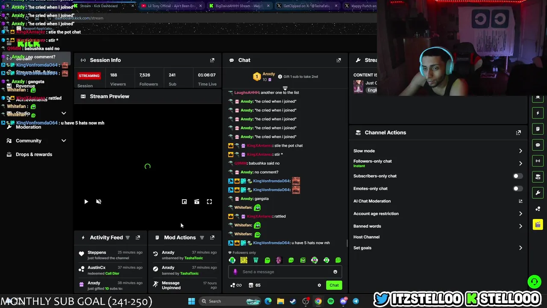The width and height of the screenshot is (547, 308).
Task: Pop out the Activity Feed panel
Action: click(x=138, y=237)
